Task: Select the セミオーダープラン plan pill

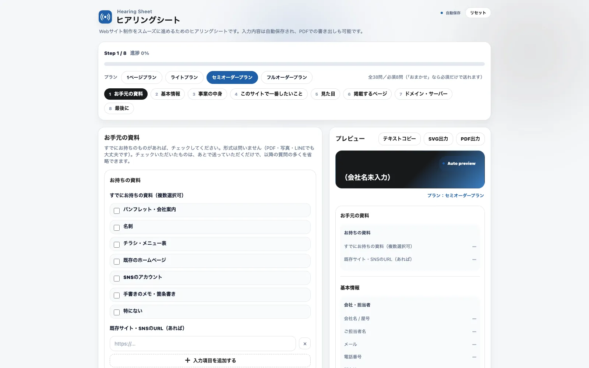Action: tap(232, 77)
